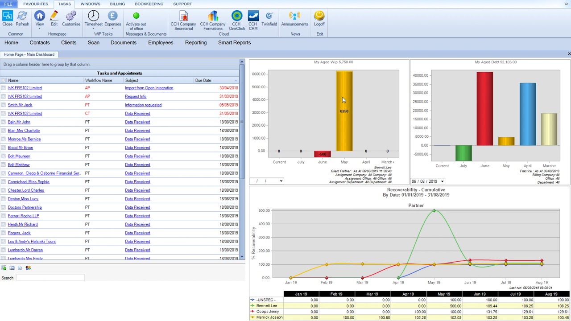Tick the checkbox for Smith,Mr Jack

click(x=4, y=105)
